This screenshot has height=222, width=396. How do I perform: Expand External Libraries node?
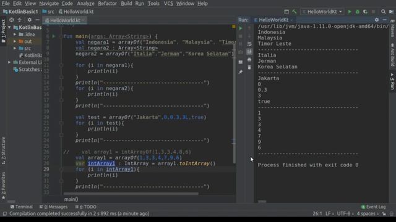pyautogui.click(x=9, y=62)
